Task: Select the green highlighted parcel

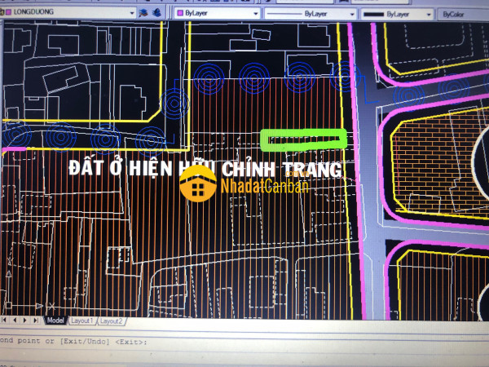Action: coord(303,139)
